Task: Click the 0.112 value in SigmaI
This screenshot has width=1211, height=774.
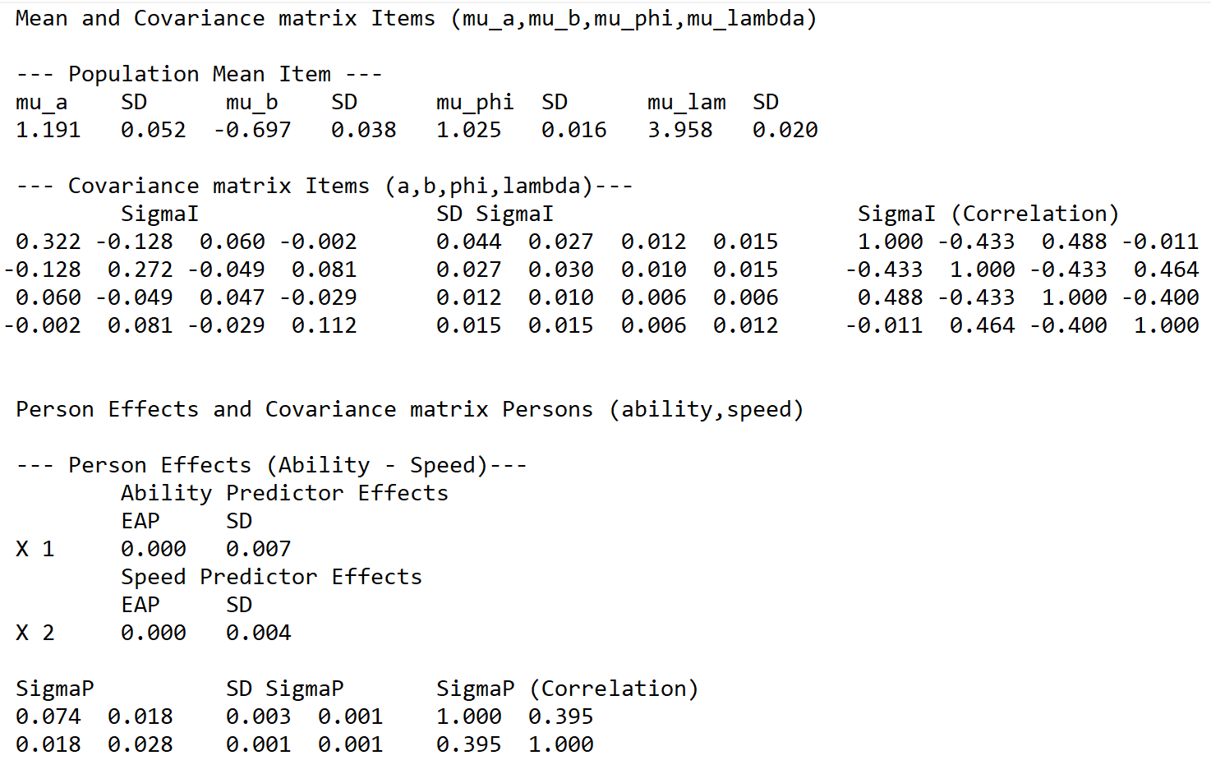Action: 324,325
